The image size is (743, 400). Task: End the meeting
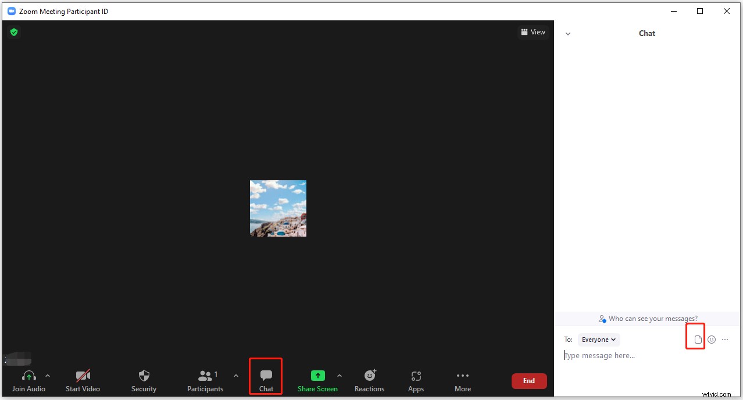pos(528,381)
